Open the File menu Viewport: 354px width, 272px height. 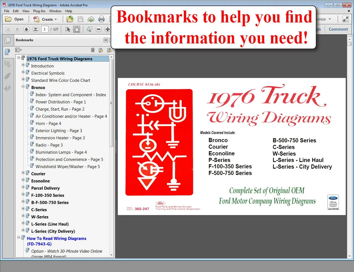point(7,11)
